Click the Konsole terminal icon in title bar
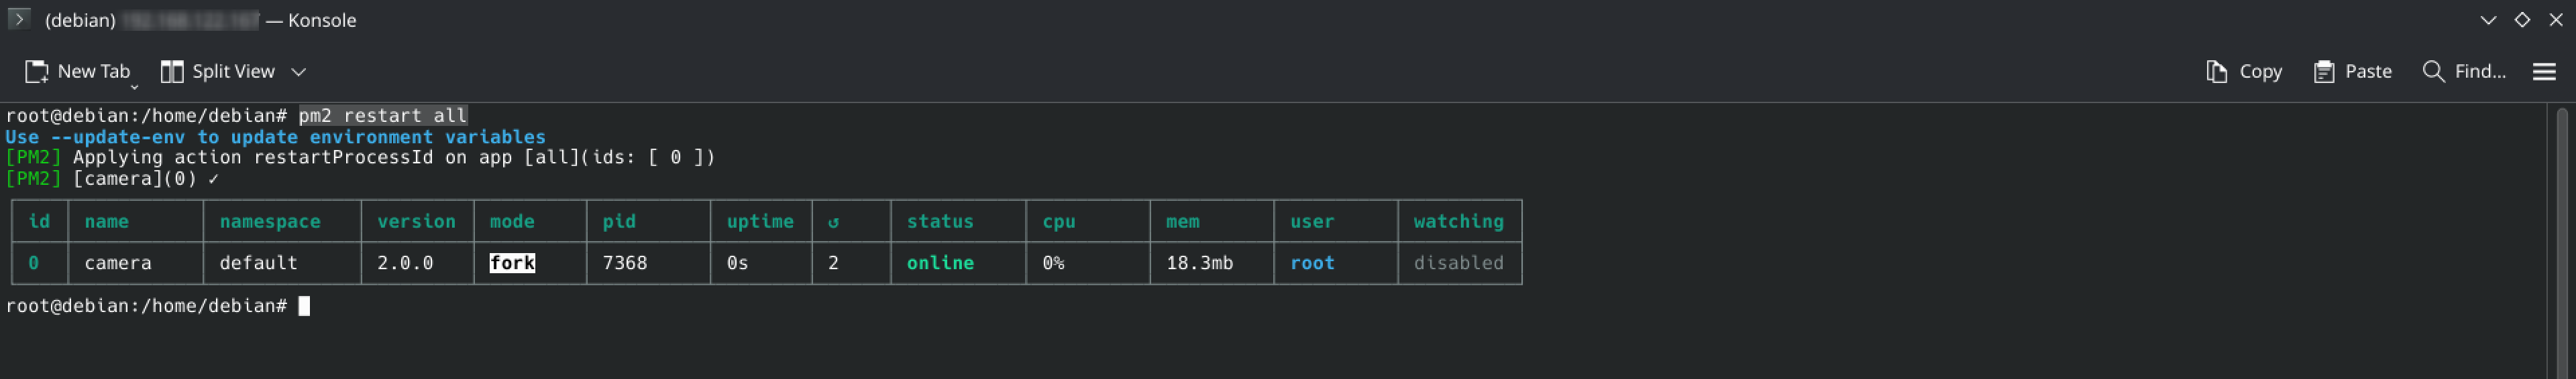Viewport: 2576px width, 379px height. tap(19, 19)
